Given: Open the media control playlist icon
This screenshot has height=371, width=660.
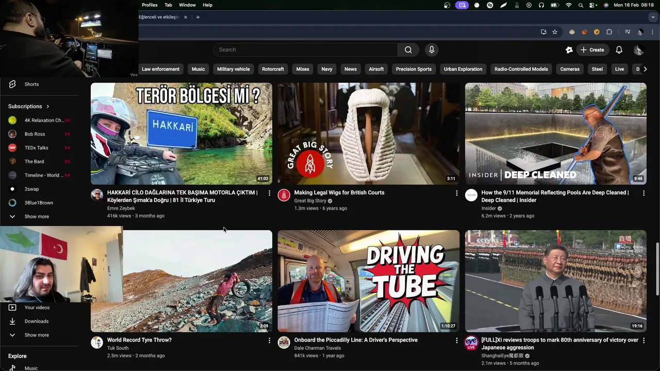Looking at the screenshot, I should pyautogui.click(x=628, y=32).
